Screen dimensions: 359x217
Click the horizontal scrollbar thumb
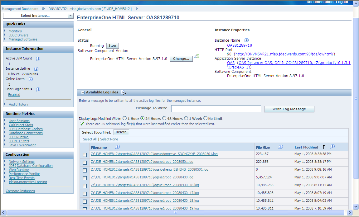tap(176, 212)
